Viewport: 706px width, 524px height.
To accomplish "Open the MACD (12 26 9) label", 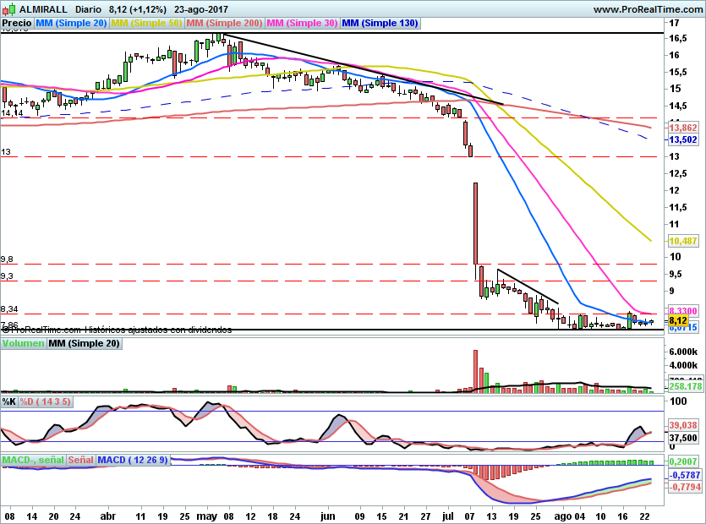I will click(133, 460).
